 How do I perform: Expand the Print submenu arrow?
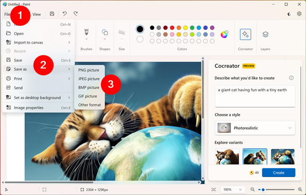click(x=69, y=78)
